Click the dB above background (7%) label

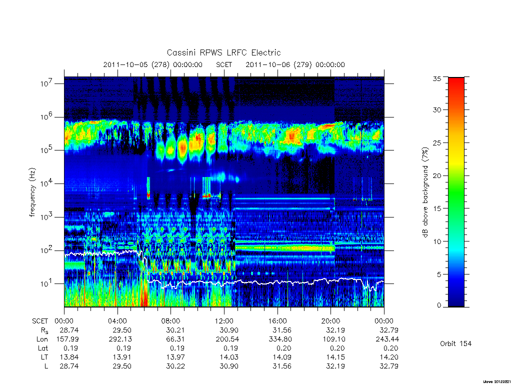pos(425,192)
